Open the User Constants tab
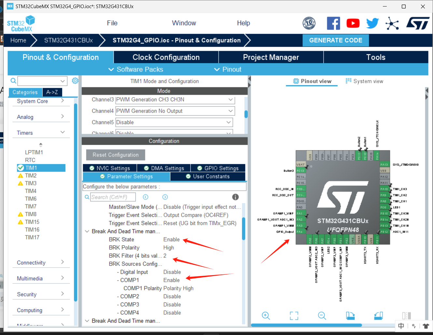 click(208, 176)
